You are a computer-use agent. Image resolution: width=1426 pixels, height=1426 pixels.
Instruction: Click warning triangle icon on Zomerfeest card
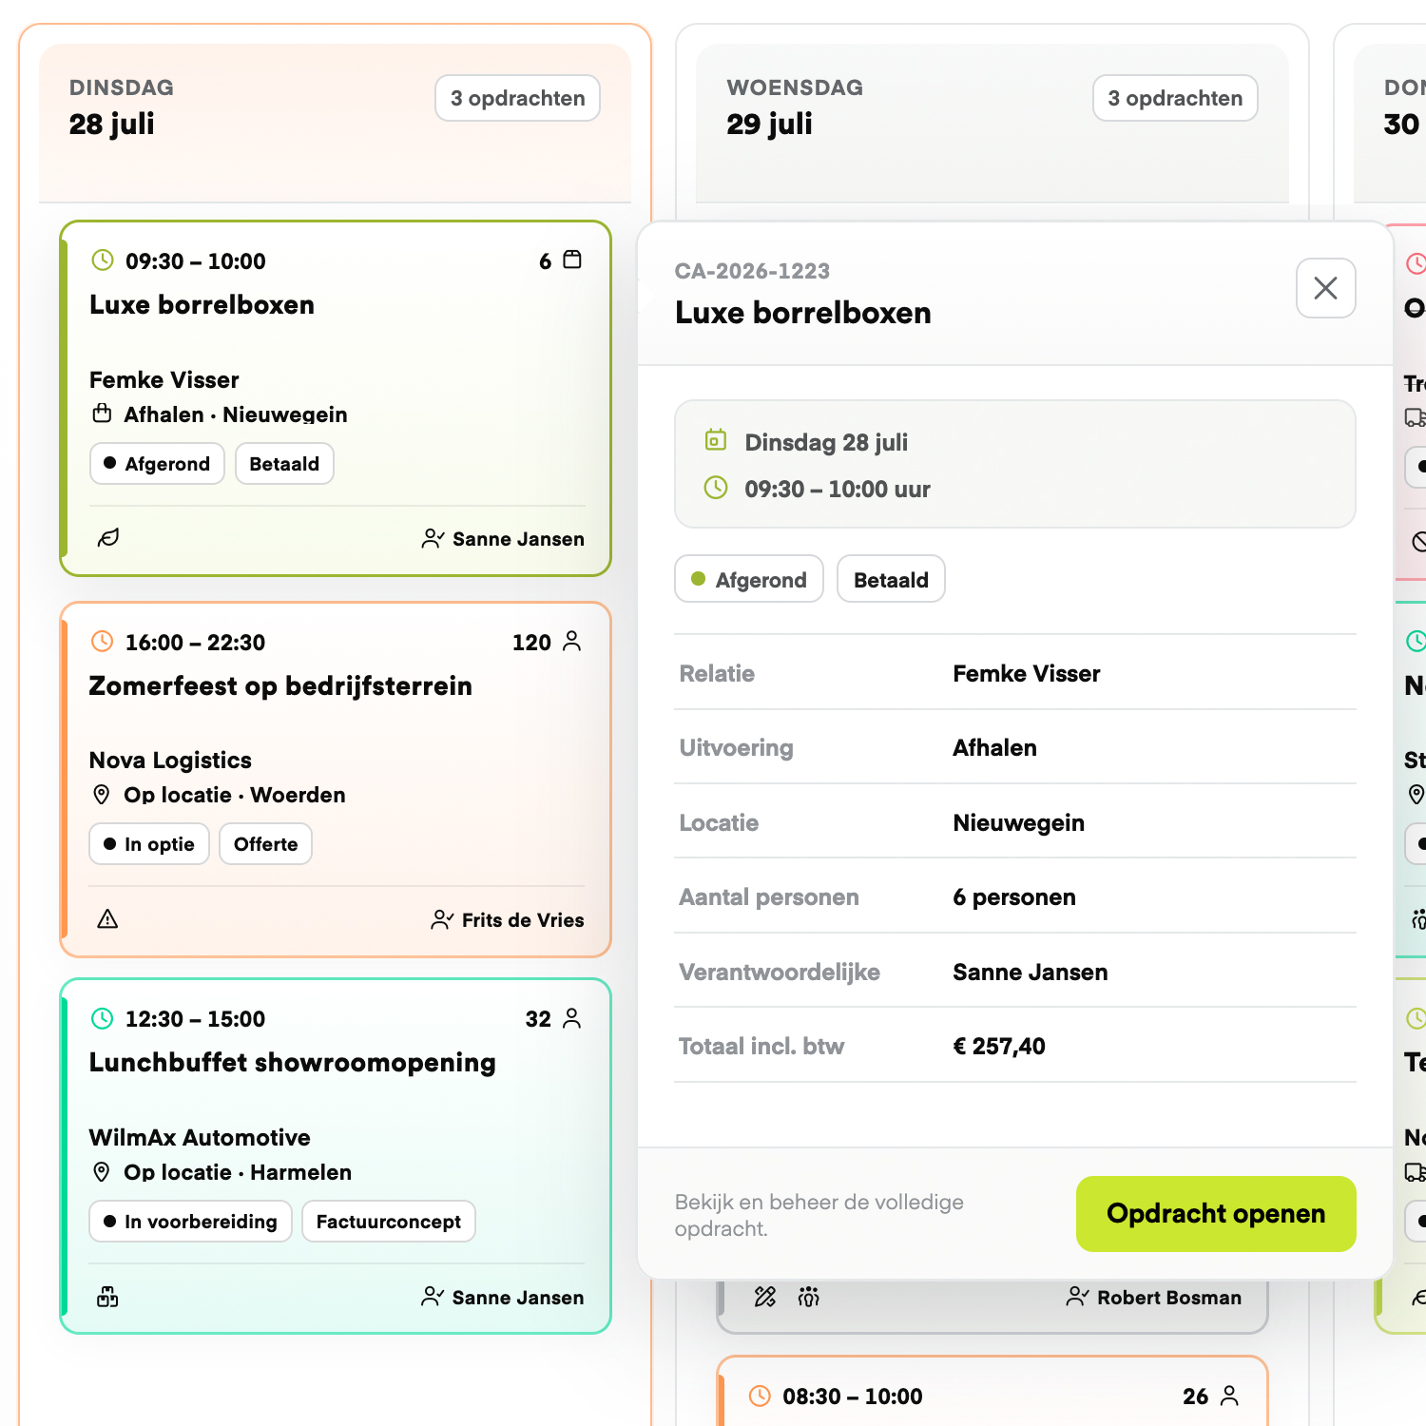[x=107, y=919]
